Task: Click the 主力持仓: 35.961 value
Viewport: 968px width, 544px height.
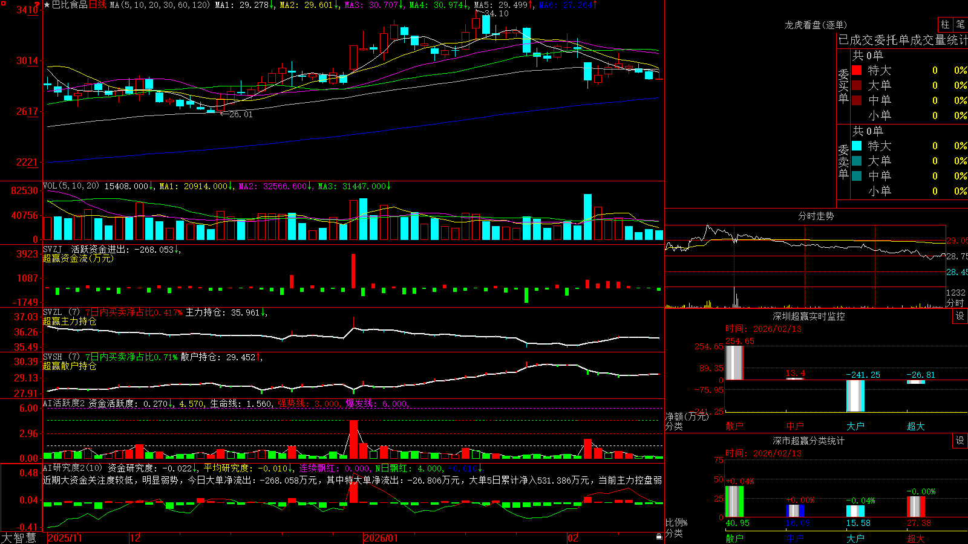Action: click(223, 312)
